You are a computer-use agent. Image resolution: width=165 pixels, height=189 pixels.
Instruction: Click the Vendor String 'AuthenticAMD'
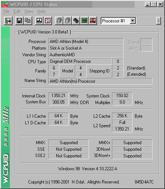86,55
